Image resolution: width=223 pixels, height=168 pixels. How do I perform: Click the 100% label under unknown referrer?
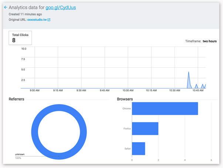[x=18, y=158]
